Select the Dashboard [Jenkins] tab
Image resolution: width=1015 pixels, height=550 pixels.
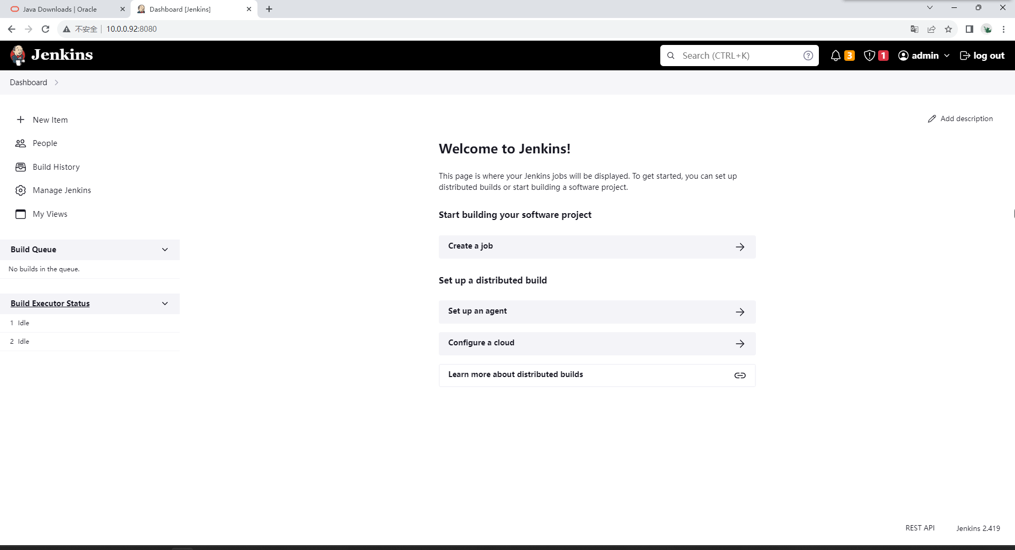(x=194, y=9)
